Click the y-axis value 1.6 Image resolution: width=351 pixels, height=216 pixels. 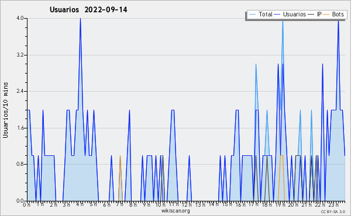click(20, 128)
